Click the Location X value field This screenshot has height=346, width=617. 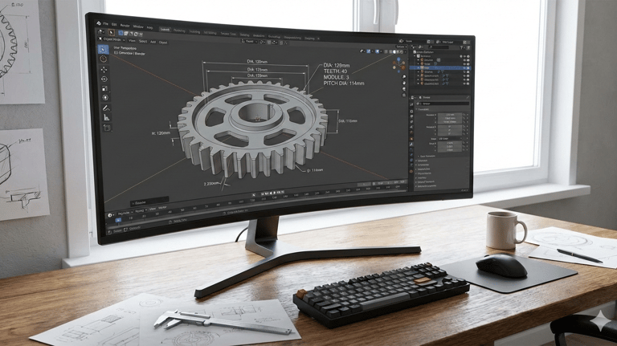point(450,115)
